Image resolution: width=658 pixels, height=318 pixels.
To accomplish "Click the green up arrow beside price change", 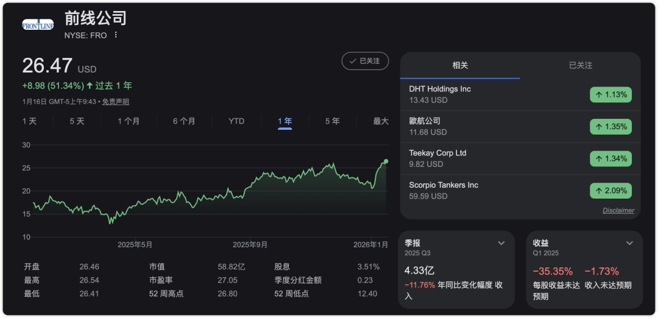I will tap(90, 86).
